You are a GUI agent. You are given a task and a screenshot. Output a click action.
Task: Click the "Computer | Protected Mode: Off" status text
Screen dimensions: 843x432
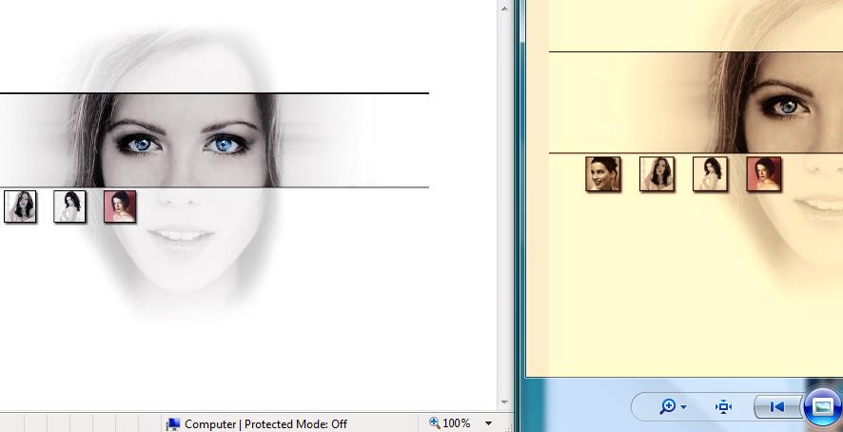[x=265, y=424]
